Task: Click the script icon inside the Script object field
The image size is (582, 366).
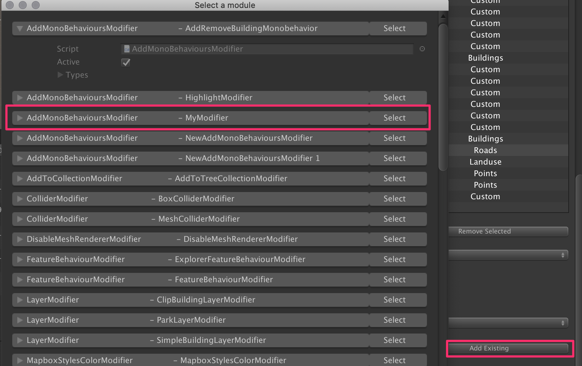Action: click(127, 49)
